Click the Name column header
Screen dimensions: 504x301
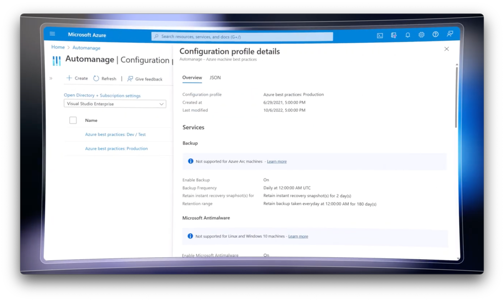[x=91, y=121]
